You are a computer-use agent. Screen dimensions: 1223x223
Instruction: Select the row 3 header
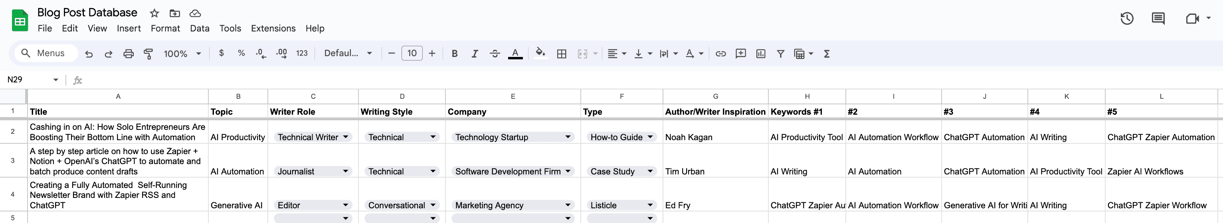coord(13,160)
